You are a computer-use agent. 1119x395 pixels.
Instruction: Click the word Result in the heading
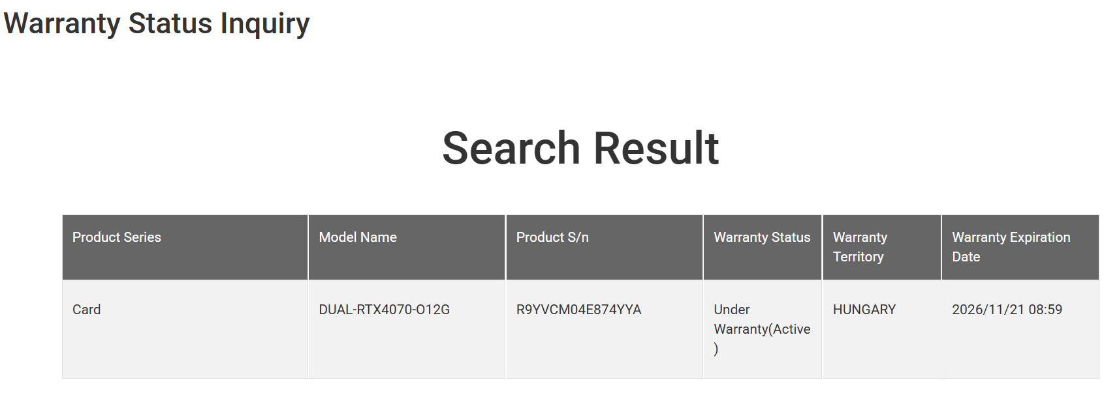pos(656,148)
